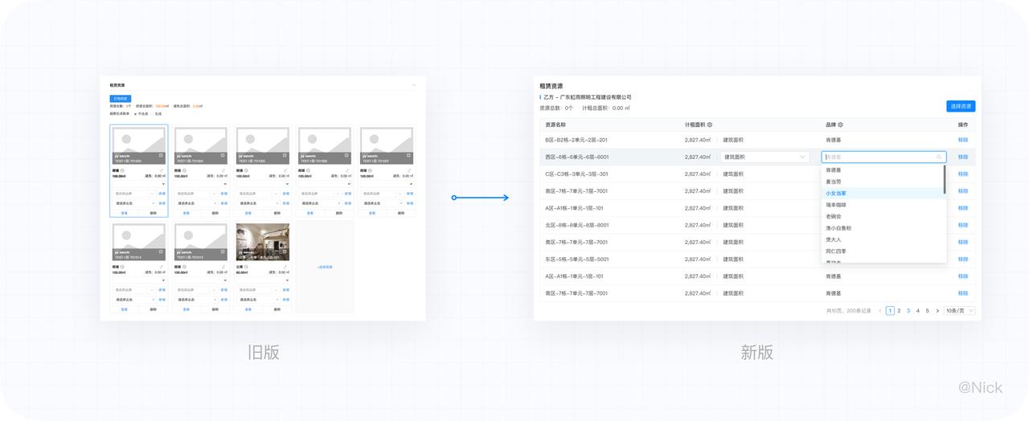1029x421 pixels.
Task: Go to next page using right arrow
Action: [x=937, y=311]
